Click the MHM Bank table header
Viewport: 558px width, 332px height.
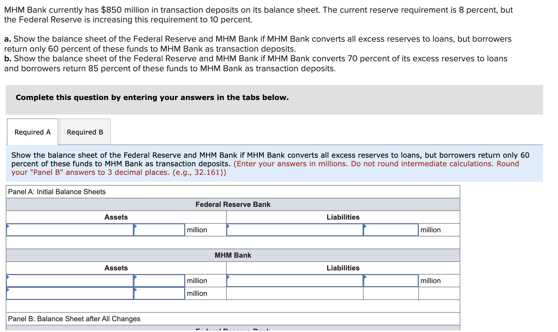(233, 255)
